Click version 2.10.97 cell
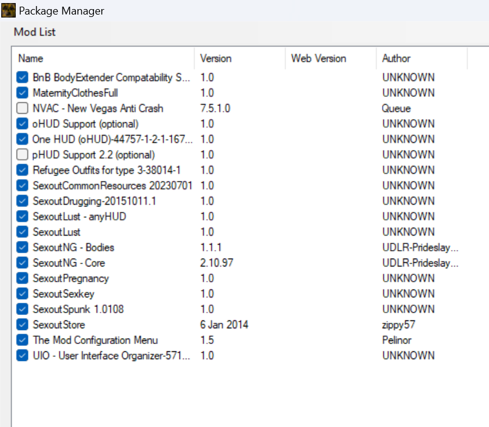The width and height of the screenshot is (489, 427). 217,263
